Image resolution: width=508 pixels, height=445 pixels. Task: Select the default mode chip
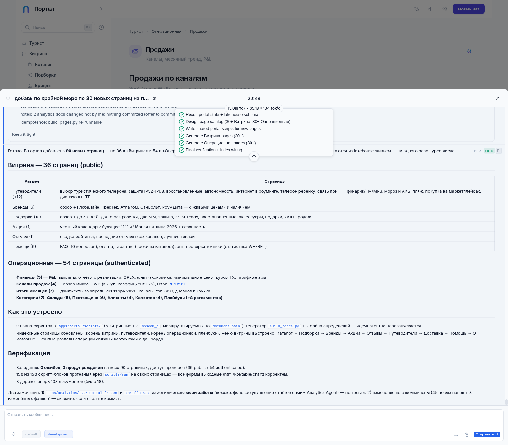31,434
